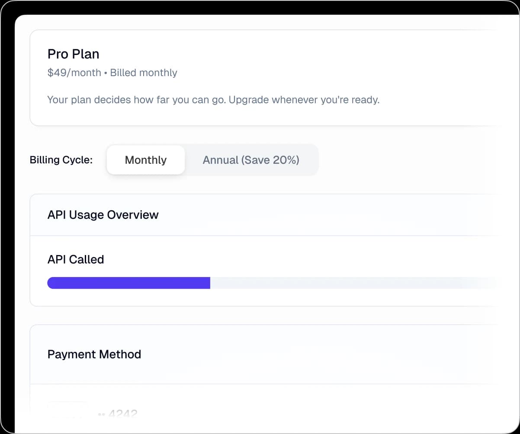Click the filled purple API usage bar
This screenshot has height=434, width=520.
(128, 283)
